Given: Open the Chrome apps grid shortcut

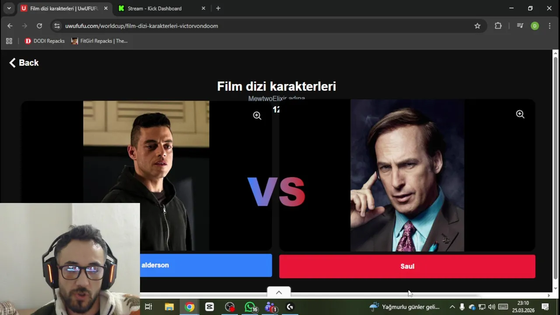Looking at the screenshot, I should [x=9, y=41].
